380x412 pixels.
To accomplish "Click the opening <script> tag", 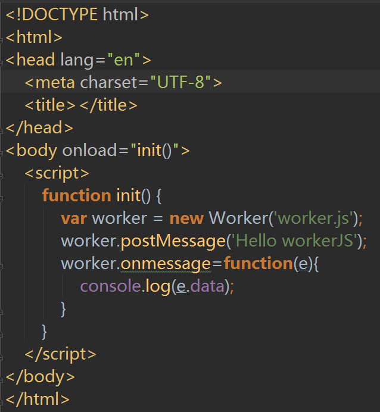I will [x=57, y=173].
